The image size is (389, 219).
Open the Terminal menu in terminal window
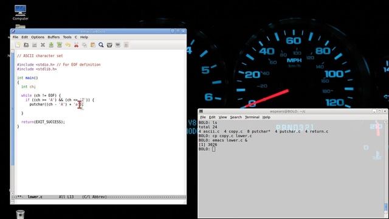click(252, 117)
